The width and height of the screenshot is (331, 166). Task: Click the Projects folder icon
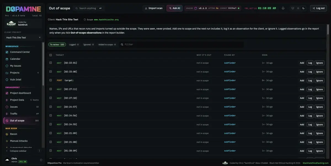pyautogui.click(x=7, y=73)
